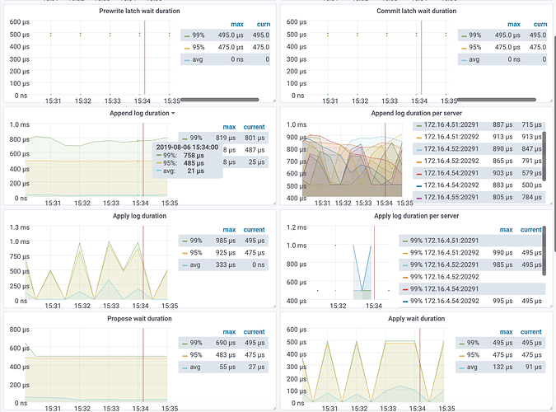Screen dimensions: 556x412
Task: Toggle avg series in Apply log duration legend
Action: point(195,265)
